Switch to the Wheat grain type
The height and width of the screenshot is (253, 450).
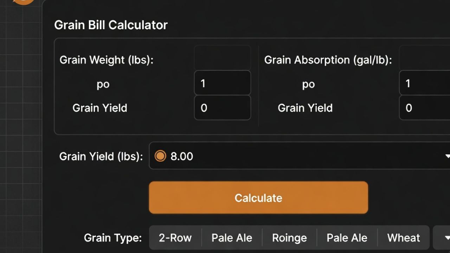point(403,238)
